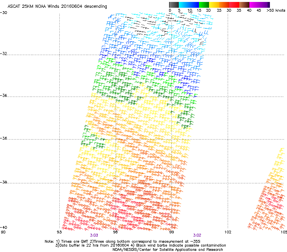Click the '40' legend scale label
The image size is (287, 252).
pyautogui.click(x=249, y=10)
